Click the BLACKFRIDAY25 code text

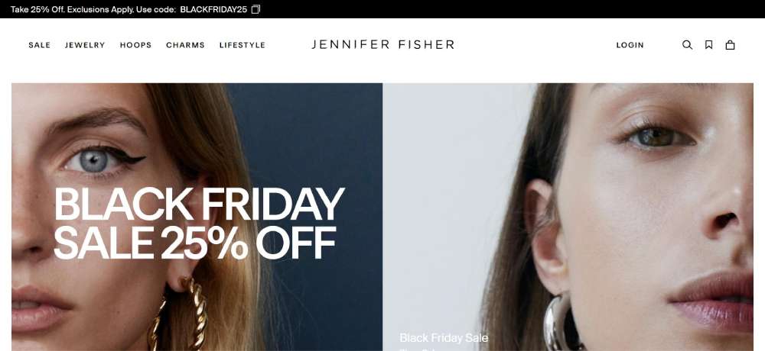click(x=213, y=9)
